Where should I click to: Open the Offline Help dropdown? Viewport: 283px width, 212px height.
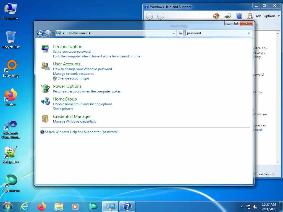point(264,174)
